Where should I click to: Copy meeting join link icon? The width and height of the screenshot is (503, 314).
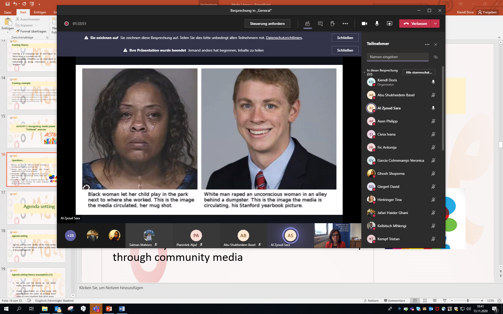click(x=435, y=57)
